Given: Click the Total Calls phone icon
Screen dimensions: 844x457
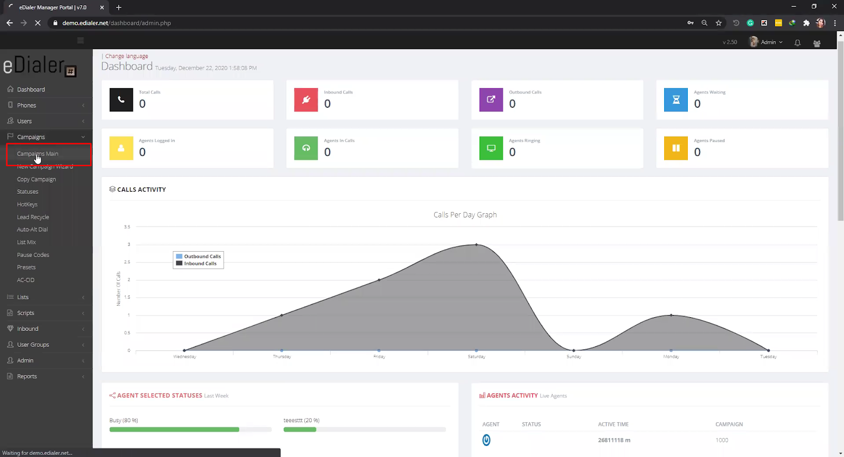Looking at the screenshot, I should [121, 100].
